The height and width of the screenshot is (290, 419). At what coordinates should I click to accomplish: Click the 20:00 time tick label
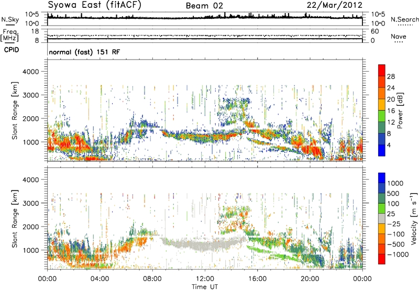click(310, 279)
